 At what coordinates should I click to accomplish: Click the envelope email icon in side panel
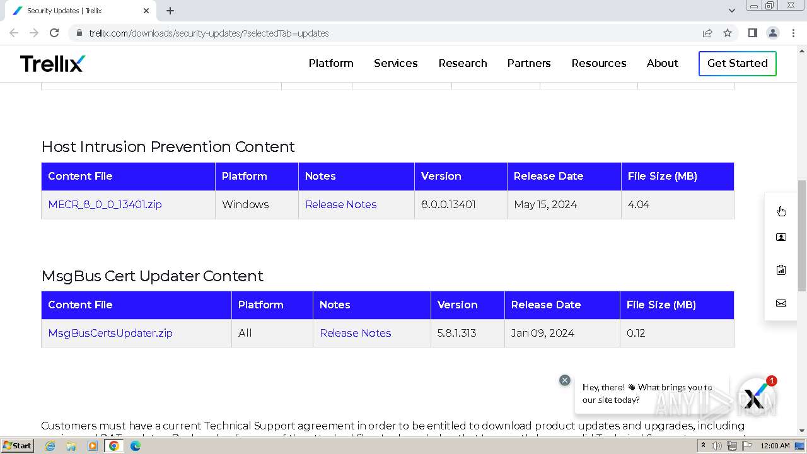pos(781,303)
